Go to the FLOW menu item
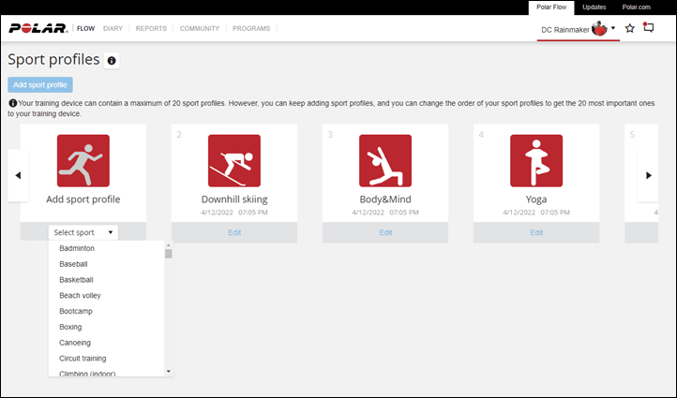 pos(85,28)
